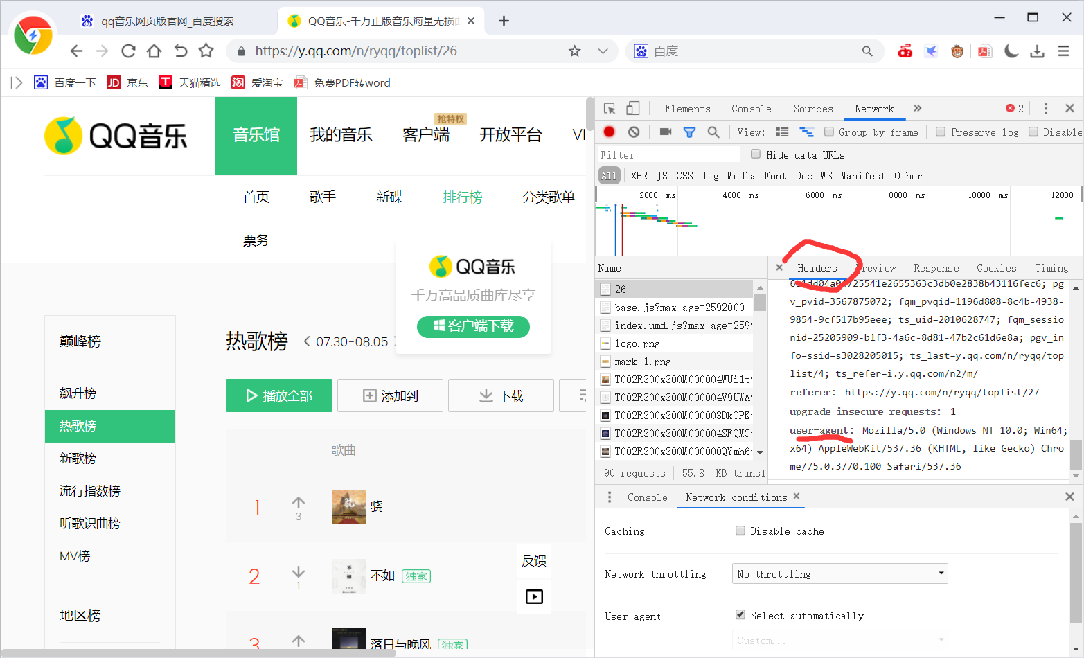Click song thumbnail for 骁
The width and height of the screenshot is (1084, 658).
click(349, 506)
